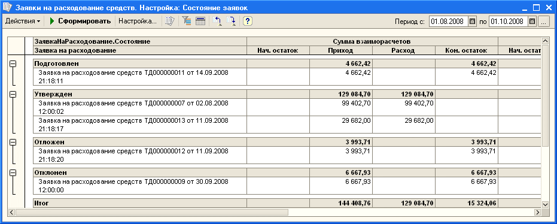
Task: Click the period start date field 01.08.2008
Action: click(x=449, y=22)
